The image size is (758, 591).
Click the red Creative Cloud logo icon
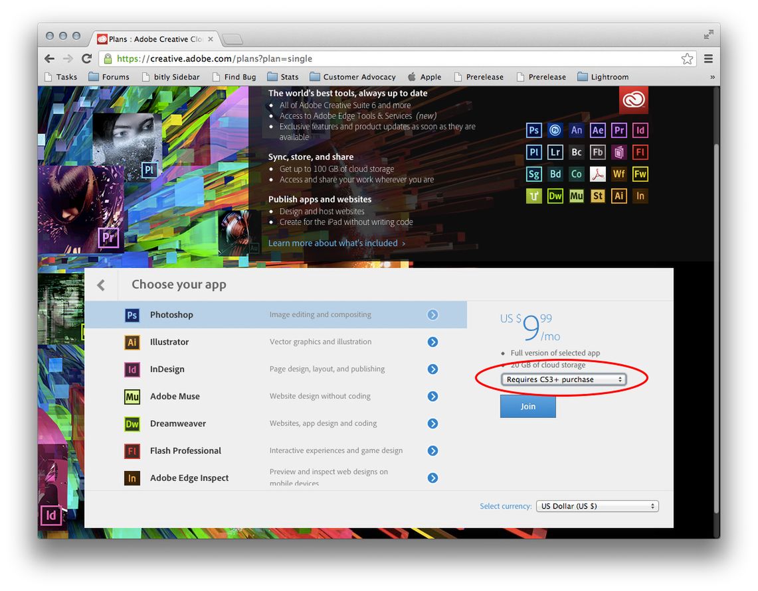click(633, 100)
